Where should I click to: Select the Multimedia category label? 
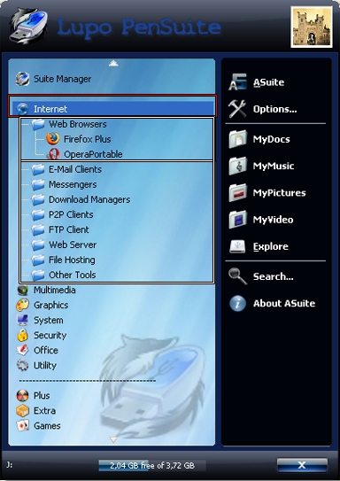pos(55,290)
